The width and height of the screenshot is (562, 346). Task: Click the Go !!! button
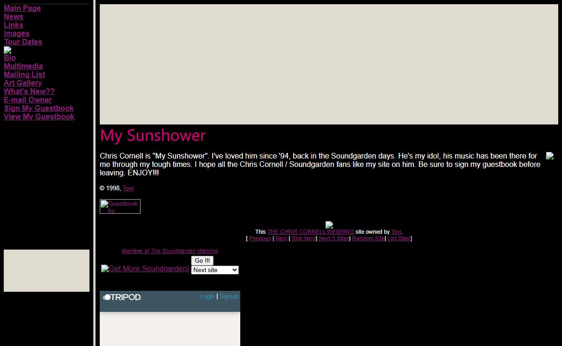click(202, 261)
